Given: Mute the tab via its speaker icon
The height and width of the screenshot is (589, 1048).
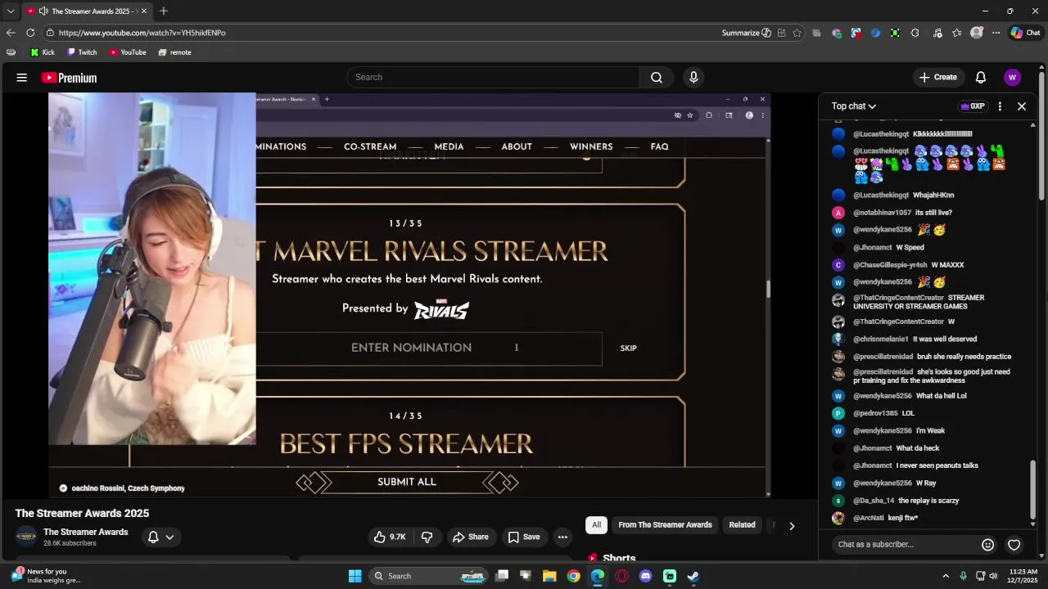Looking at the screenshot, I should coord(43,11).
